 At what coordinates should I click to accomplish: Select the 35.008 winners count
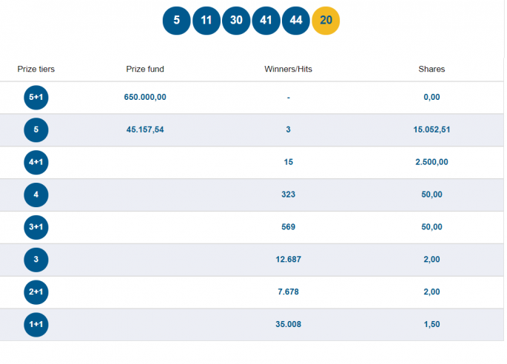[288, 325]
